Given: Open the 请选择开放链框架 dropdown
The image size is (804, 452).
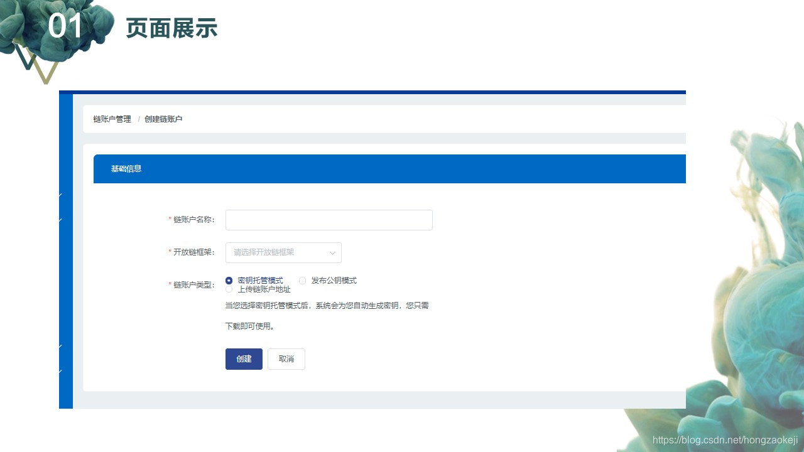Looking at the screenshot, I should (x=283, y=252).
